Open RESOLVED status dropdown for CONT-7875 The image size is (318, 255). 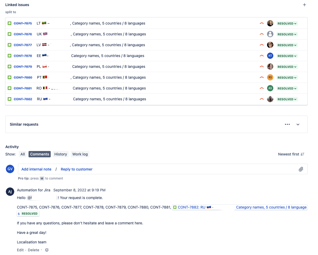pos(287,23)
